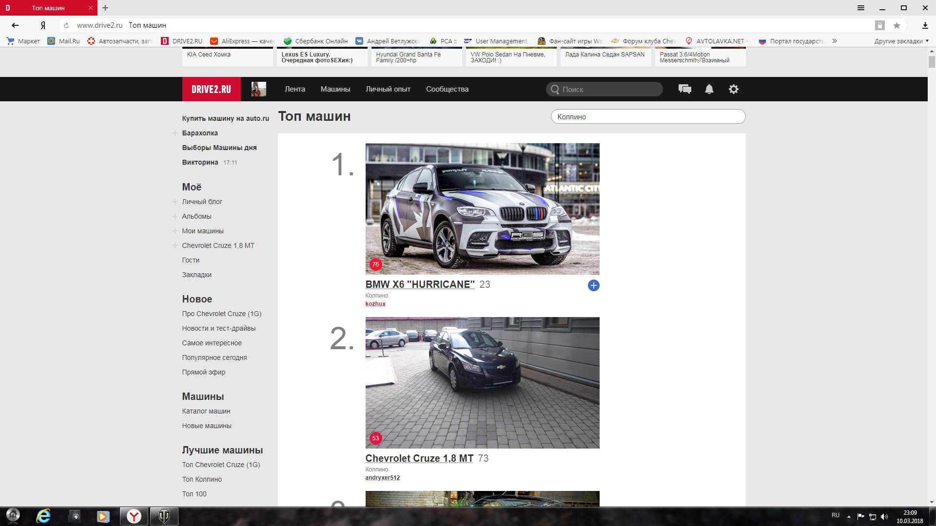Focus the Поиск search field
Image resolution: width=936 pixels, height=526 pixels.
pyautogui.click(x=604, y=89)
